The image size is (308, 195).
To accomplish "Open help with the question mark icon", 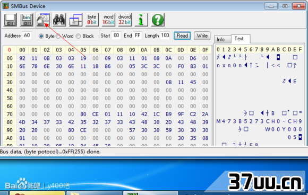I will [158, 20].
